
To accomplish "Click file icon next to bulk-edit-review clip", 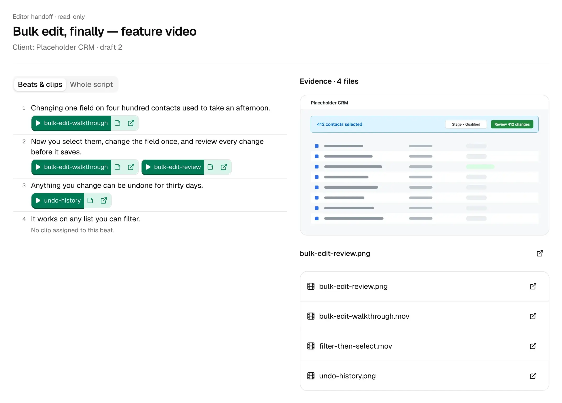I will tap(210, 167).
